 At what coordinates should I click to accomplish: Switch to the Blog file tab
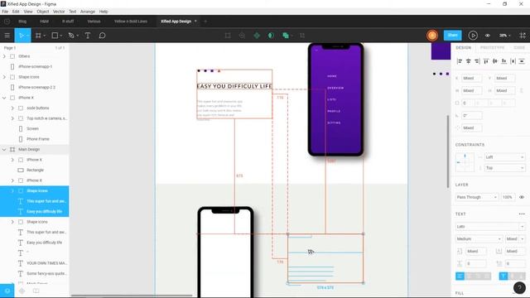click(x=22, y=22)
